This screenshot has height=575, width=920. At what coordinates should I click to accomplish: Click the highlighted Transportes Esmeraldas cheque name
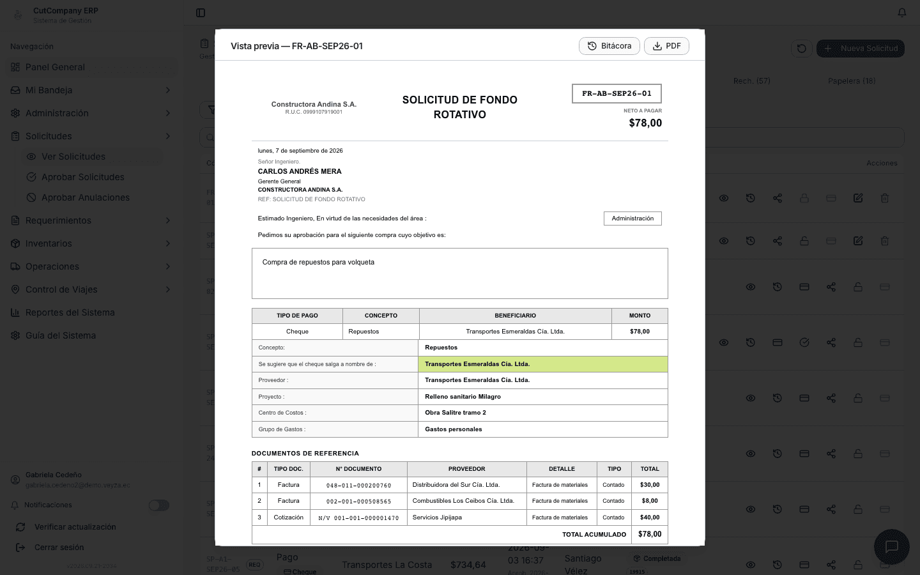pos(543,364)
